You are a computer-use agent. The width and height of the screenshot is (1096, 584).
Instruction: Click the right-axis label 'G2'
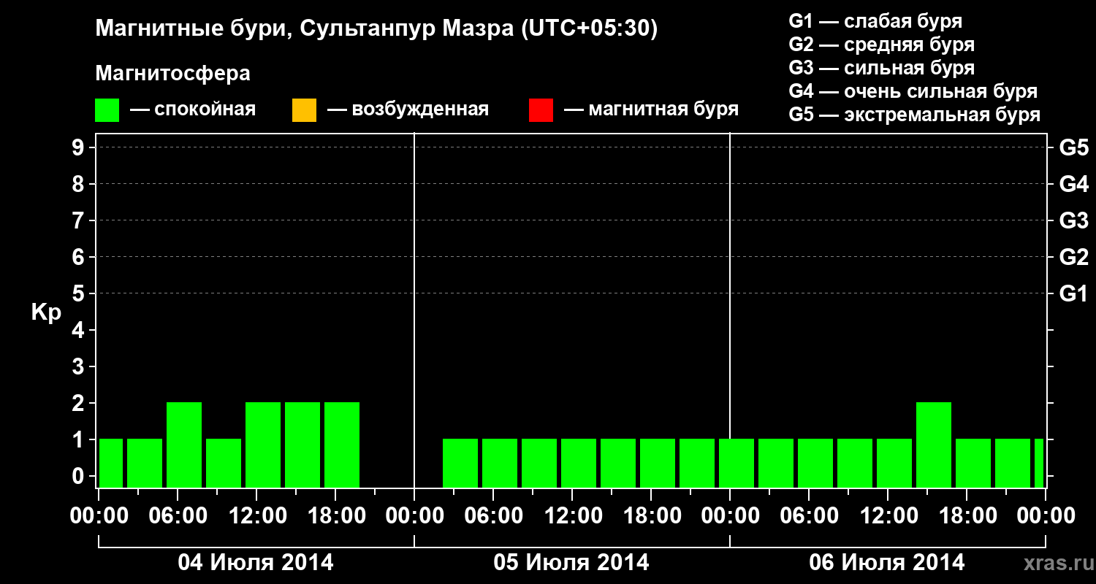point(1073,258)
